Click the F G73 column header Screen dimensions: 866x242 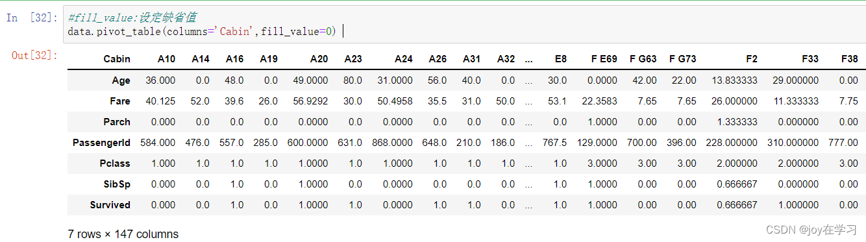coord(682,59)
